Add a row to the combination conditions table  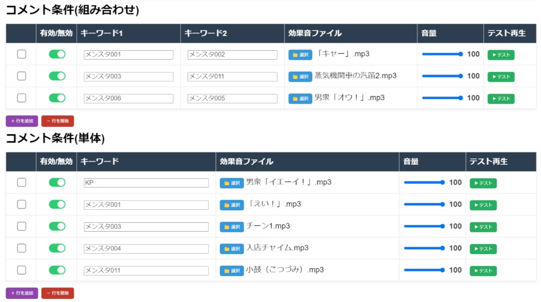coord(22,121)
